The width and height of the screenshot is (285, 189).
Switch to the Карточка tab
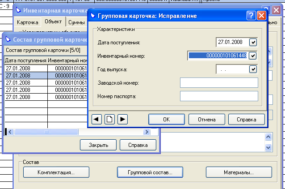(28, 22)
